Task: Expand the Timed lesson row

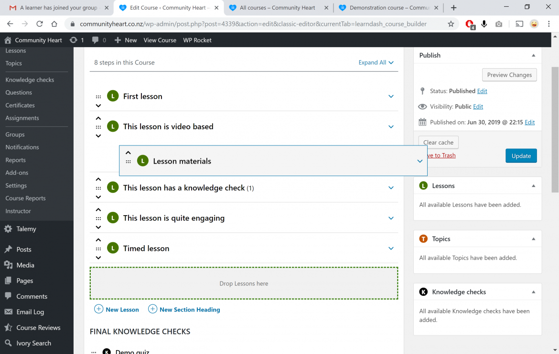Action: [391, 249]
